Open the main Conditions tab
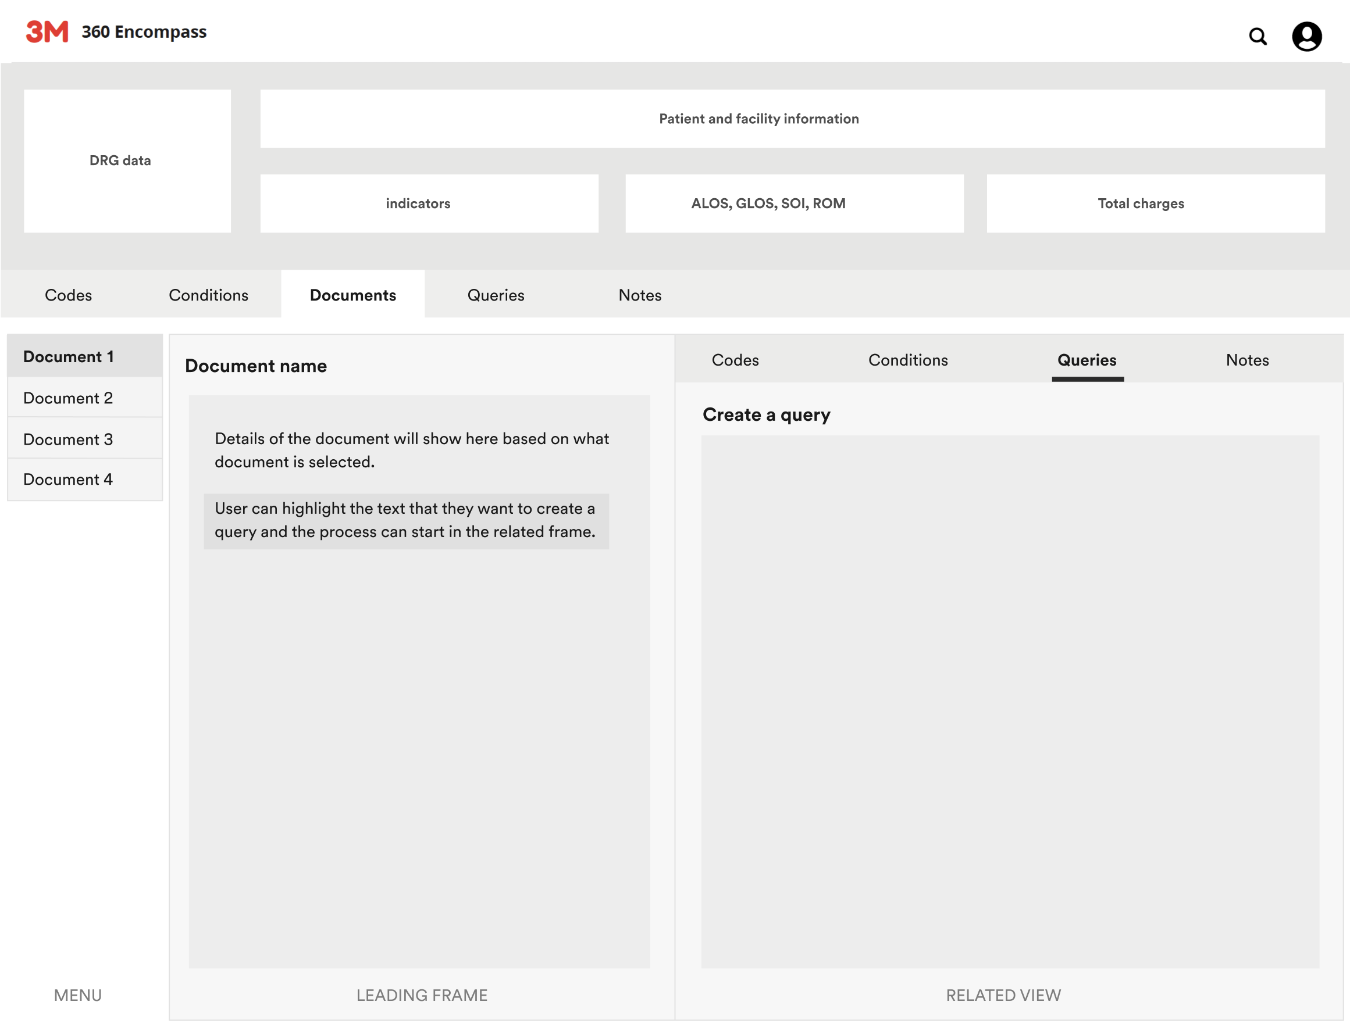1350x1030 pixels. [209, 295]
